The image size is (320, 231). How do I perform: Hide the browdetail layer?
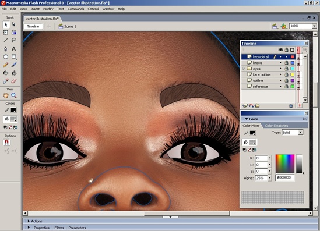point(280,57)
